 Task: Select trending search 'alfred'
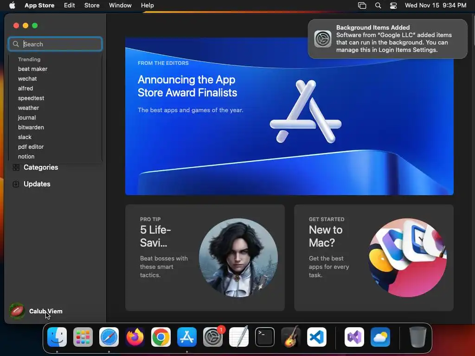pyautogui.click(x=26, y=89)
